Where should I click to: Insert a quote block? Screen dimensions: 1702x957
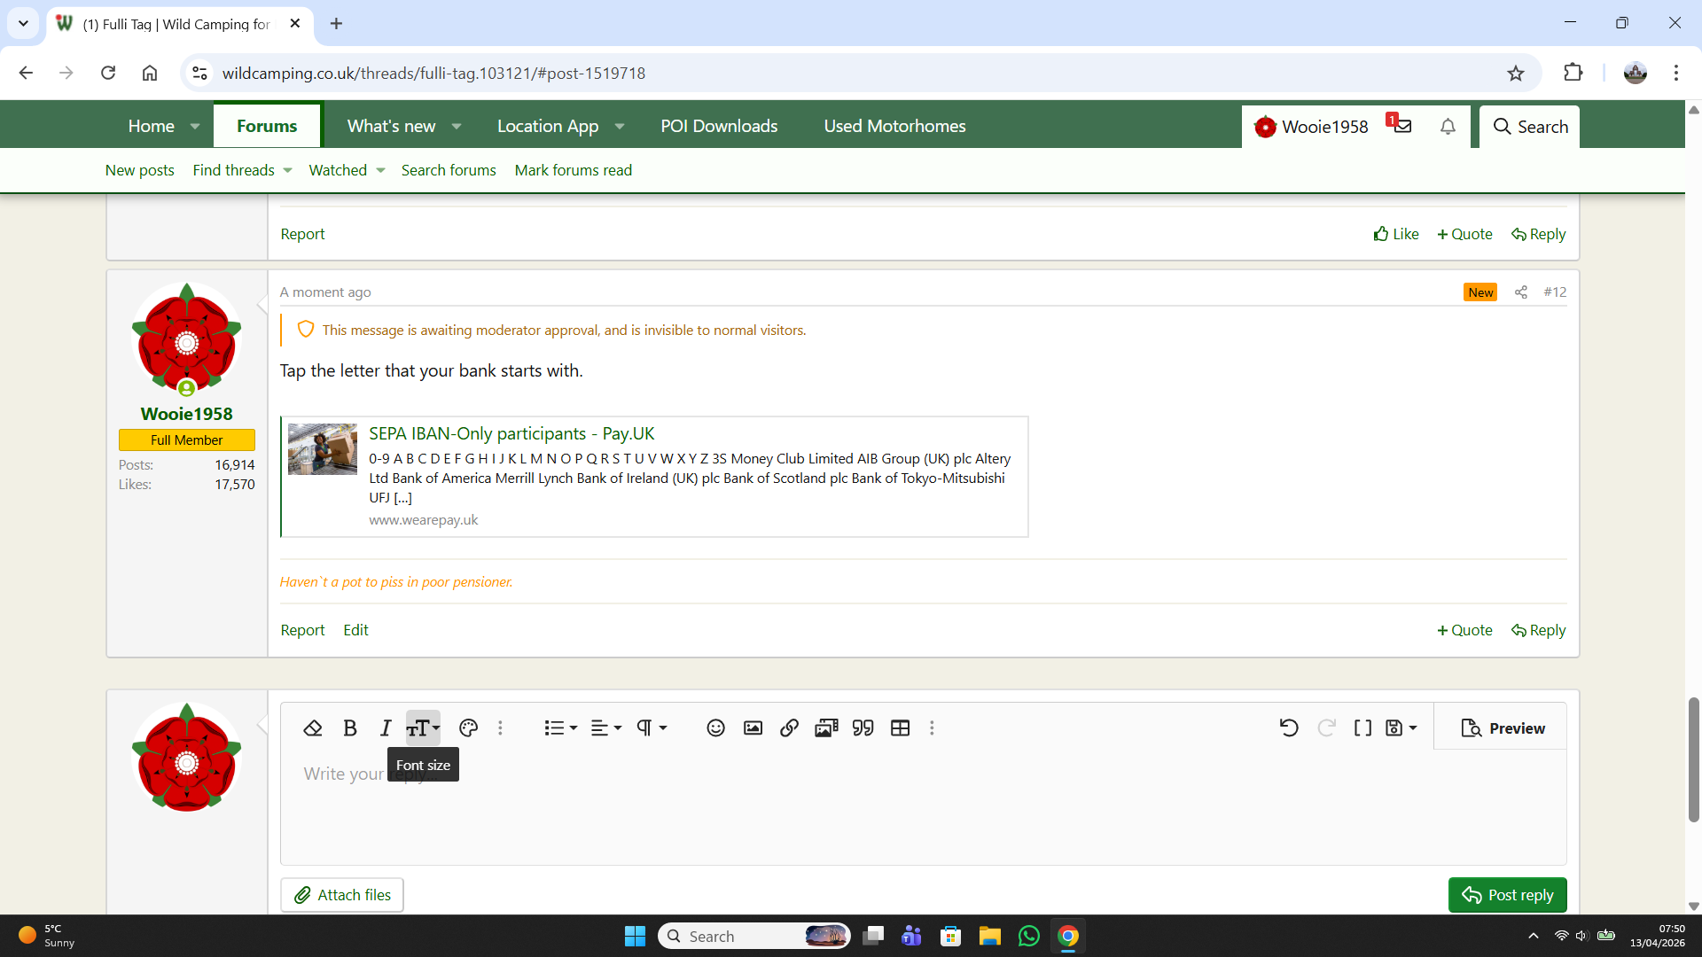(x=863, y=728)
